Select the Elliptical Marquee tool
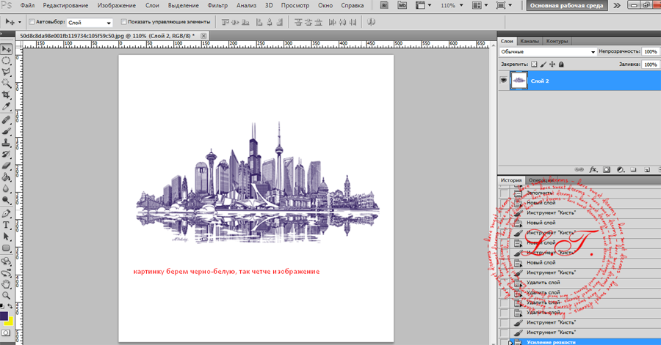This screenshot has width=661, height=345. pyautogui.click(x=6, y=61)
